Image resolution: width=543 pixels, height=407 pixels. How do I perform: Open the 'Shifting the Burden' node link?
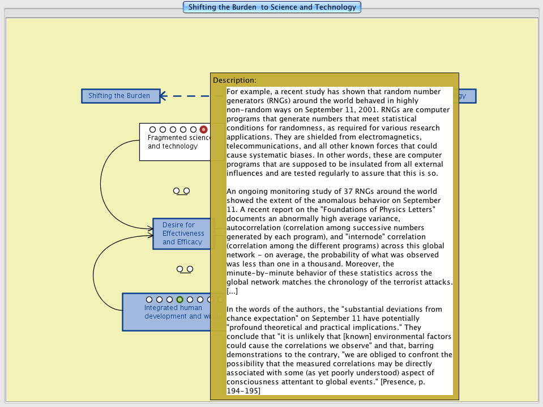click(x=119, y=96)
